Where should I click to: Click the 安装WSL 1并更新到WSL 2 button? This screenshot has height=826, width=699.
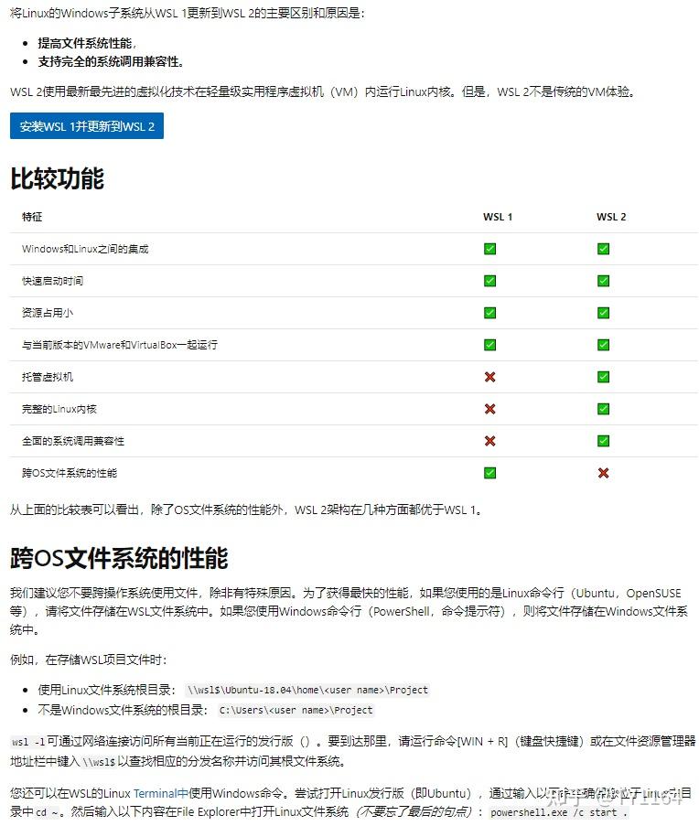click(x=86, y=126)
